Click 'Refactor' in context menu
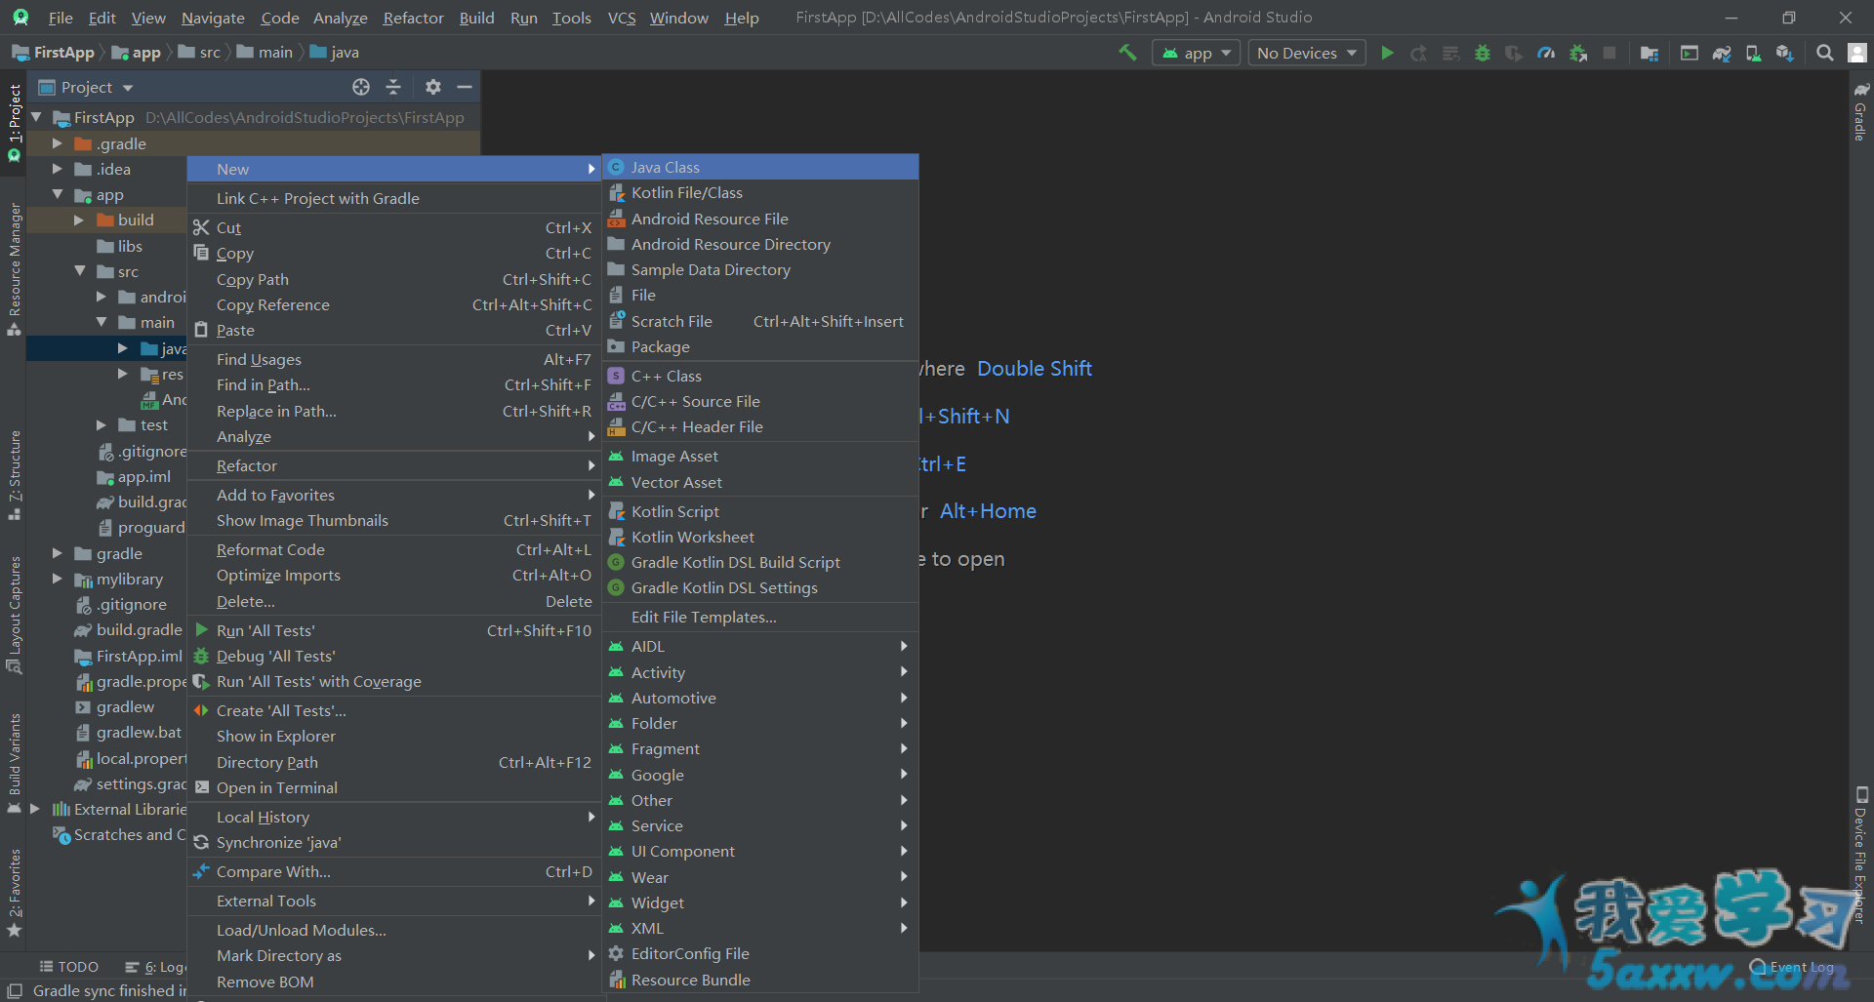 (x=393, y=465)
